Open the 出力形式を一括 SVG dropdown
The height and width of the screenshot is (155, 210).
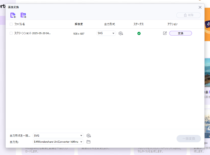(58, 136)
